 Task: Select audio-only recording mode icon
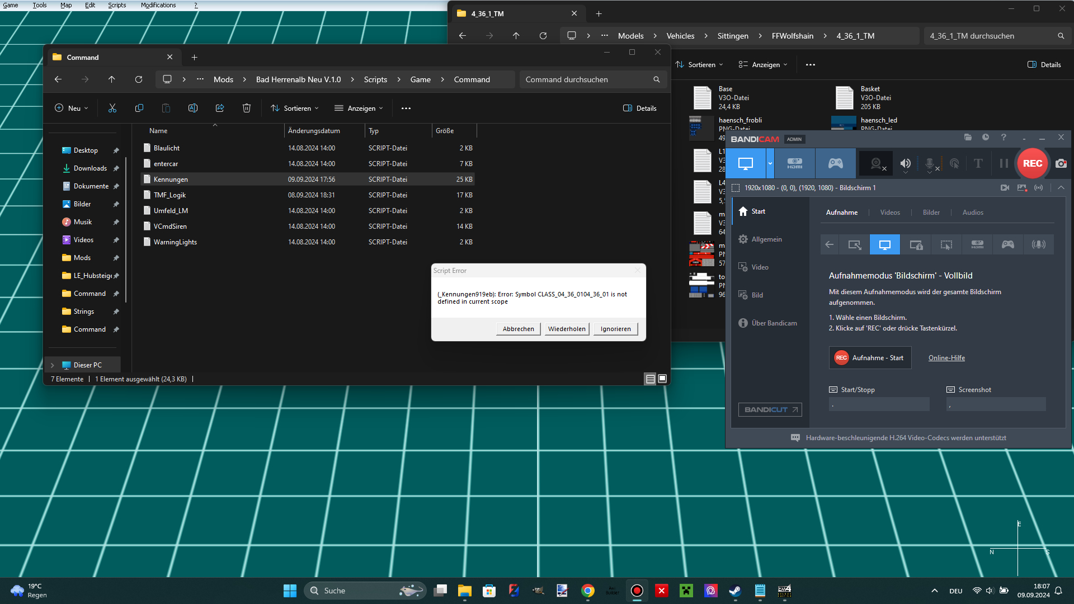click(1038, 244)
